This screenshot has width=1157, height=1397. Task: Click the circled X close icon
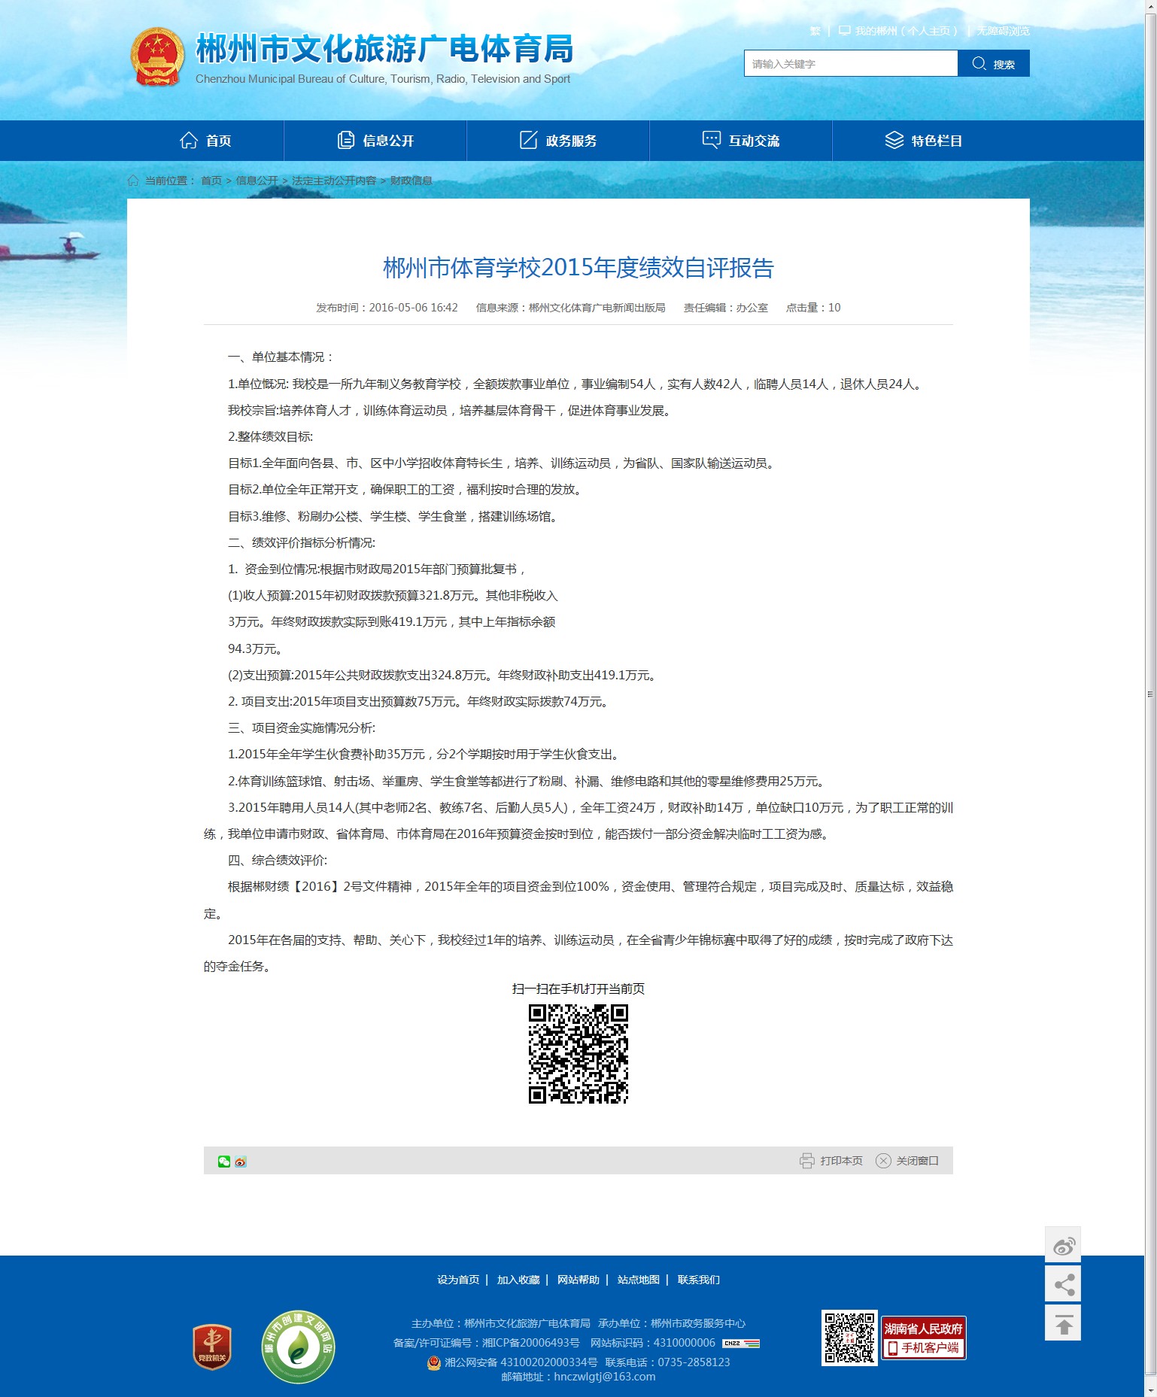[x=884, y=1161]
